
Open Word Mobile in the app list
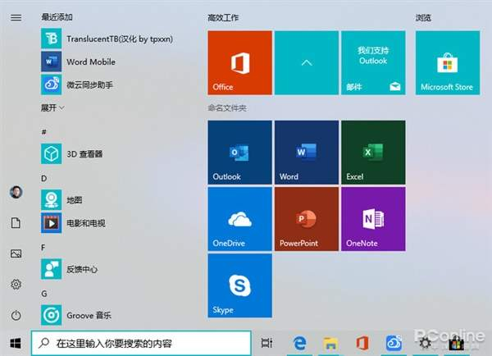pos(78,62)
